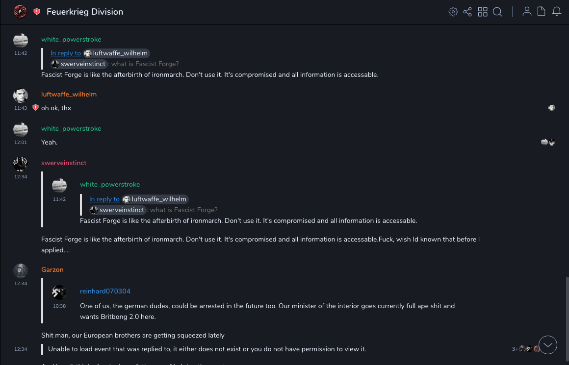
Task: Open the integrations grid icon
Action: pyautogui.click(x=483, y=12)
